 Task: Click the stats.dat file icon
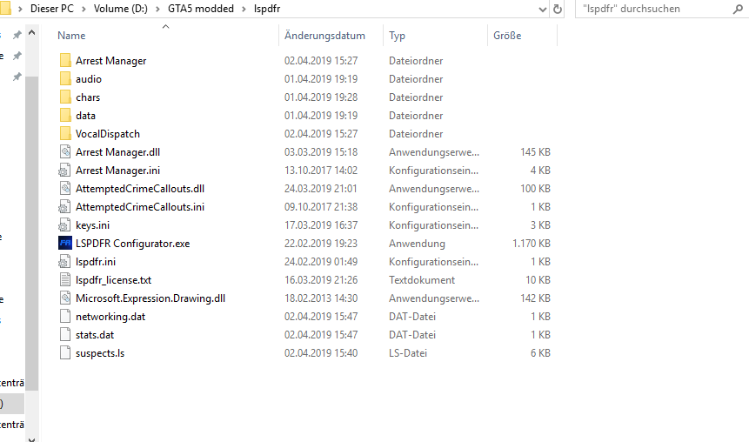(x=65, y=334)
